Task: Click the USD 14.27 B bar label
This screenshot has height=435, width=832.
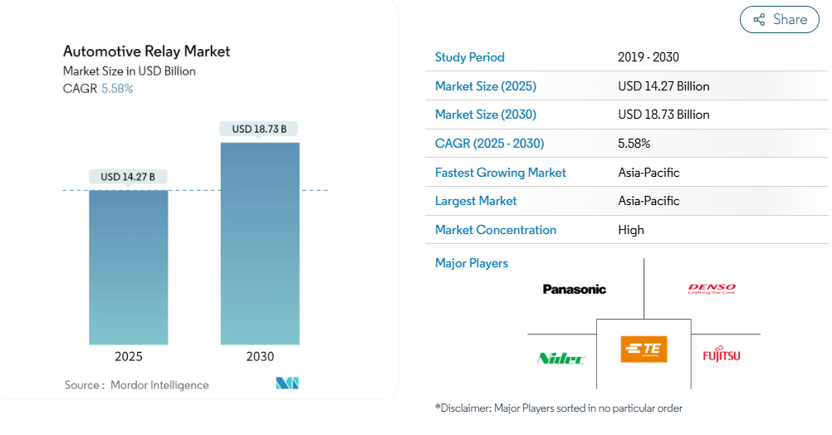Action: tap(128, 176)
